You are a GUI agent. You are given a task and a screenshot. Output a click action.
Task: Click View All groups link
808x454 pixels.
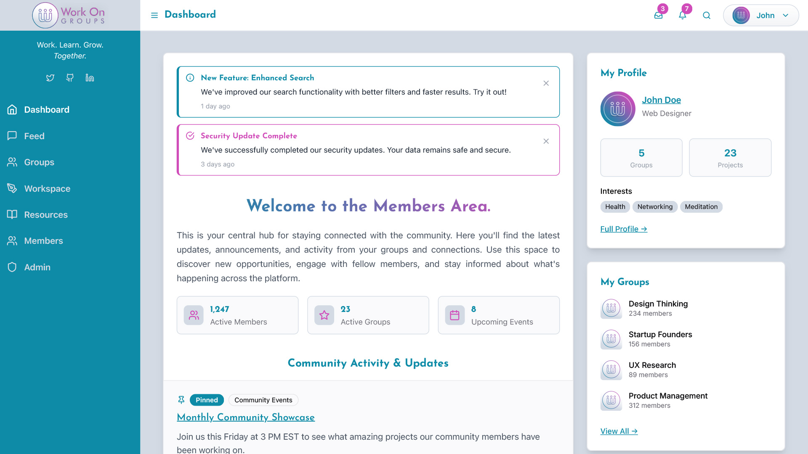[x=619, y=431]
